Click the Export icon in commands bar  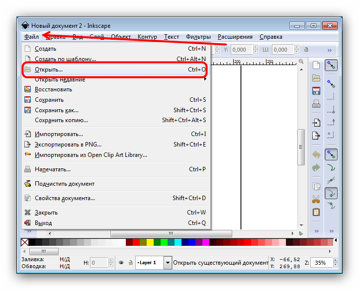click(316, 136)
